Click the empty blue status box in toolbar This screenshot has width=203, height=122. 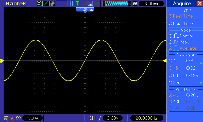coord(62,4)
